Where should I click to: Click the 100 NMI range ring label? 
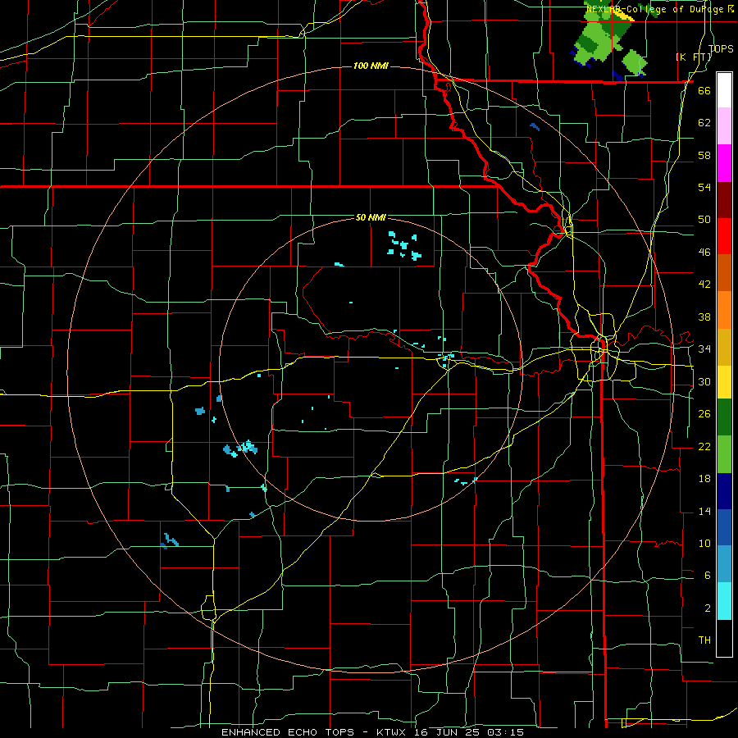tap(371, 66)
